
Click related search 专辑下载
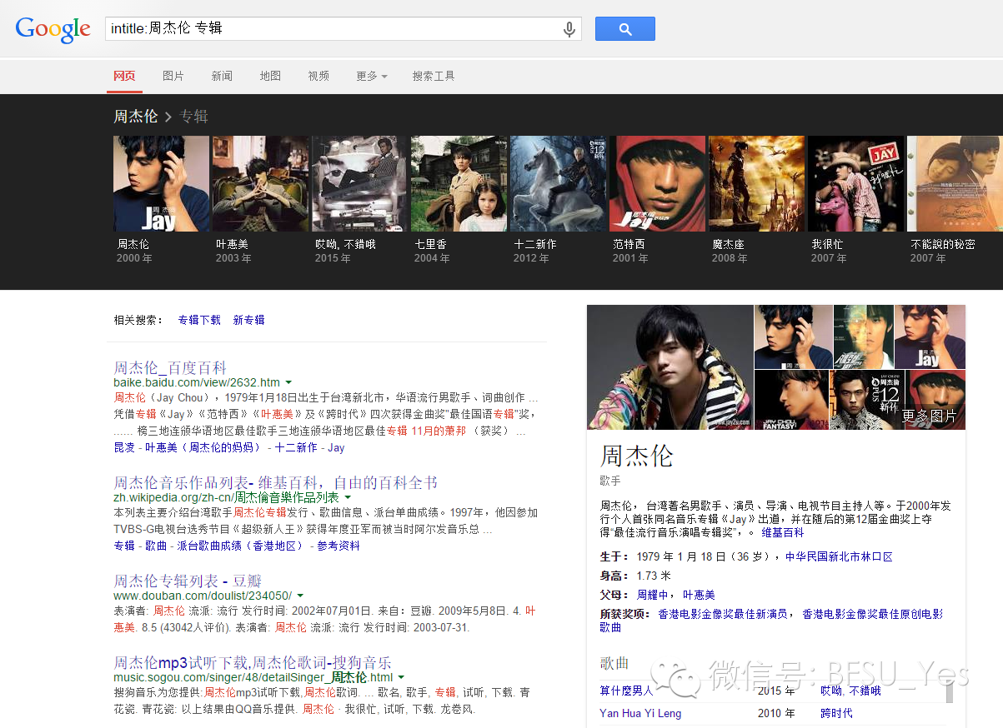click(x=199, y=320)
